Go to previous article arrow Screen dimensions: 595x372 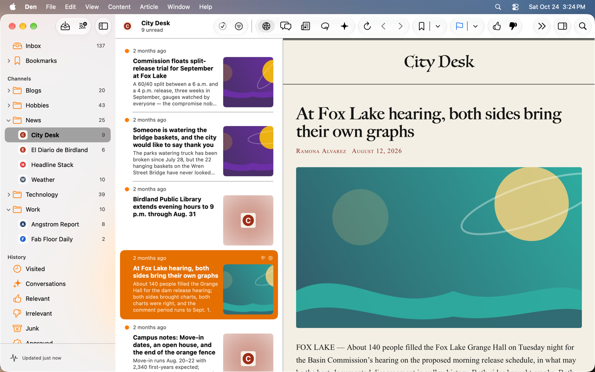point(384,27)
